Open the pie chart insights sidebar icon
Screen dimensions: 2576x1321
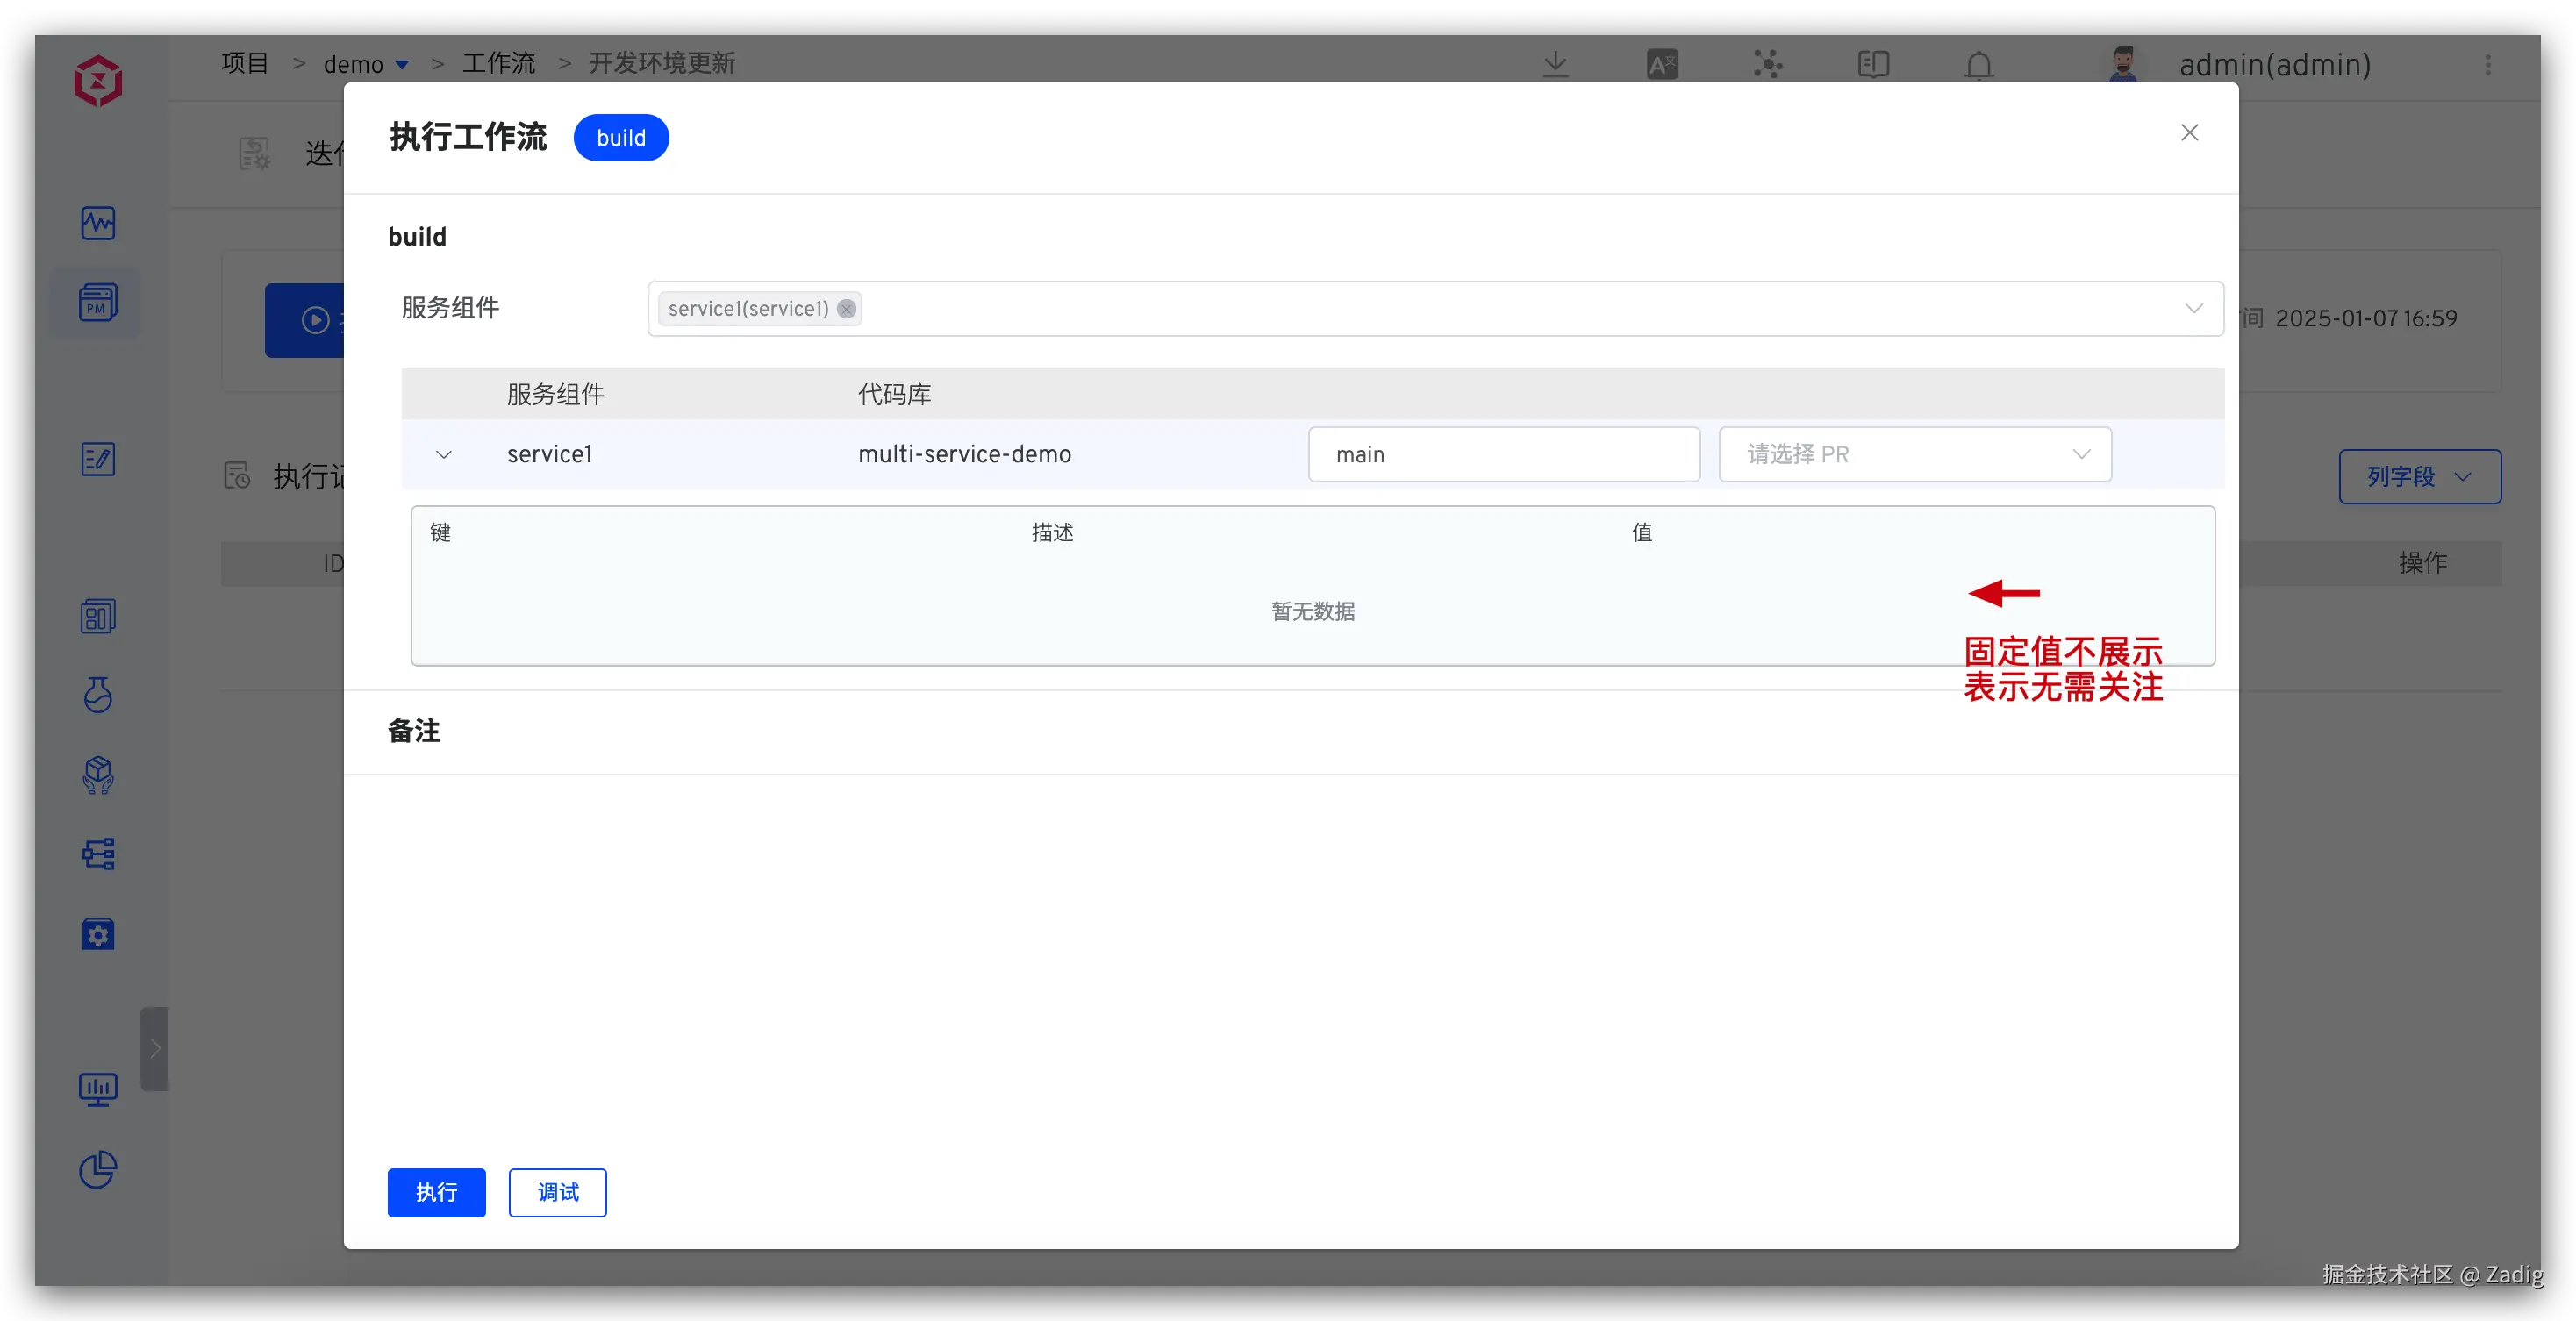tap(98, 1169)
